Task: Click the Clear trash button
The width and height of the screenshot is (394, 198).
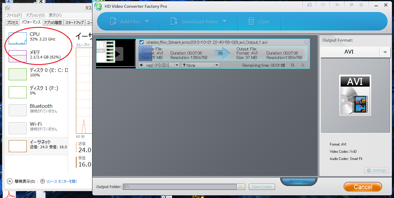Action: pos(259,22)
